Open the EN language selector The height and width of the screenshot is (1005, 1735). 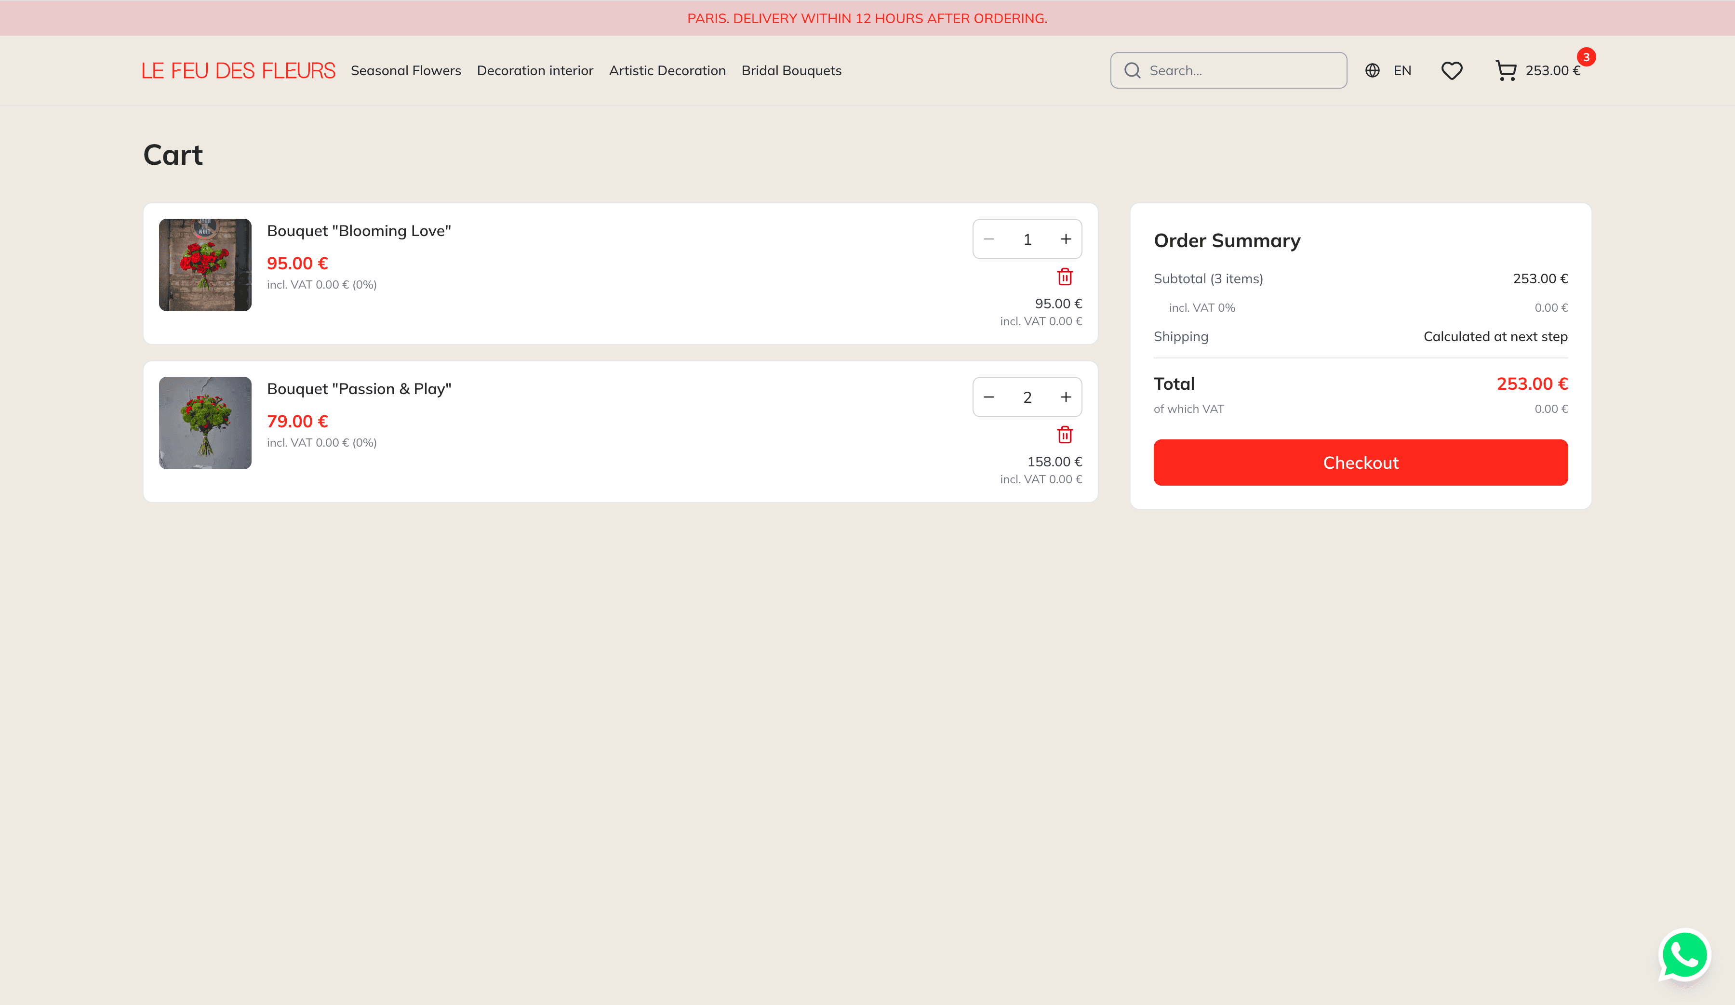coord(1402,70)
